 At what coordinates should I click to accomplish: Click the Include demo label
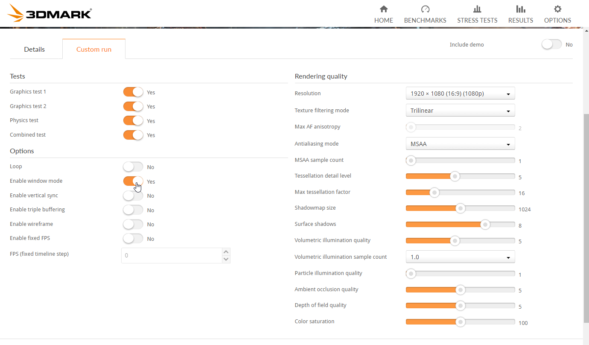point(467,44)
